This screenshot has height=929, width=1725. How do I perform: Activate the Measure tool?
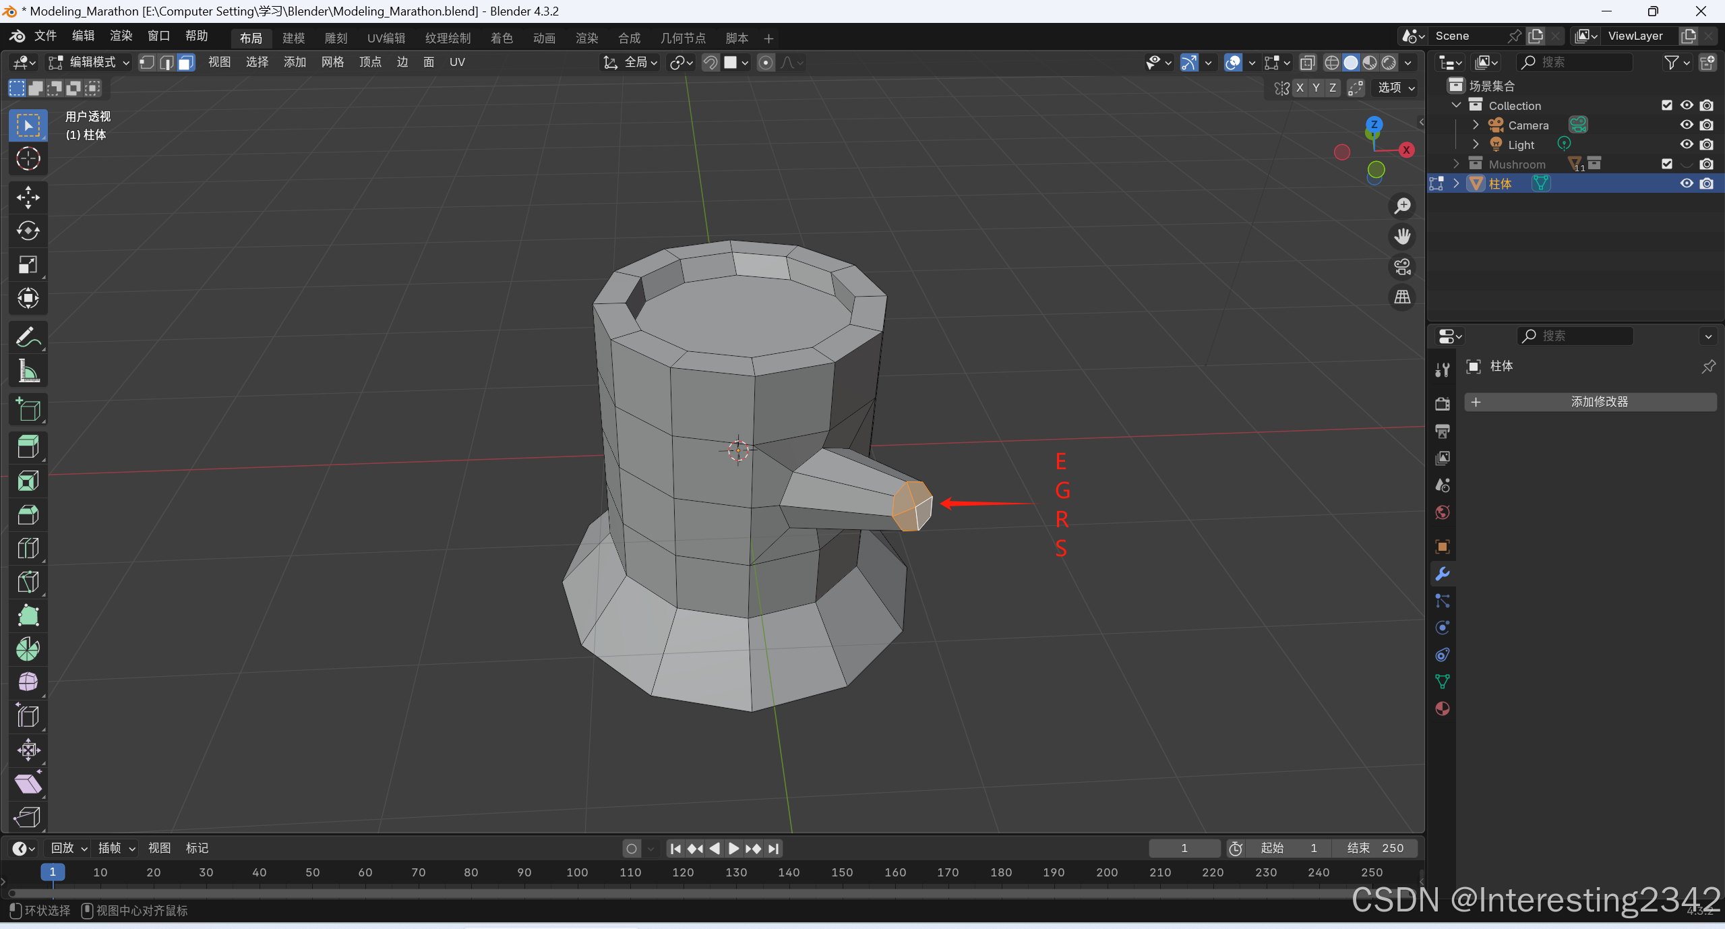click(28, 371)
